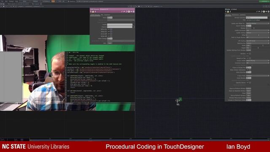Click channel picker arrow beside Channel field
270x152 pixels.
tap(133, 27)
